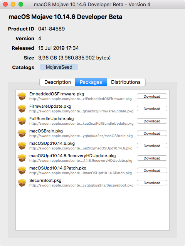Screen dimensions: 185x246
Task: Select the FirmwareUpdate.pkg file name
Action: coord(50,106)
